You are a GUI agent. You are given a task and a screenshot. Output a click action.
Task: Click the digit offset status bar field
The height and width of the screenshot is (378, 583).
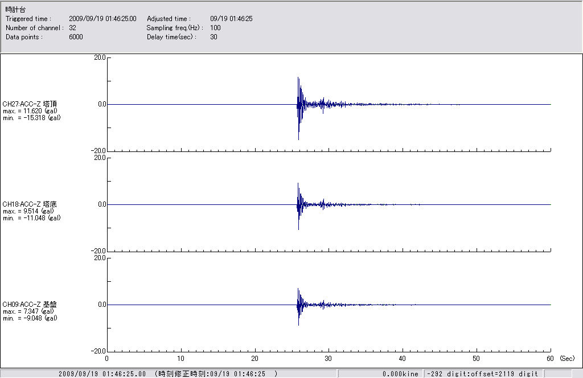(482, 374)
